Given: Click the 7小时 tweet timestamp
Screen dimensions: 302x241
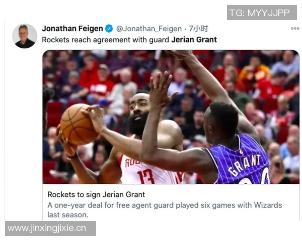Looking at the screenshot, I should click(199, 29).
